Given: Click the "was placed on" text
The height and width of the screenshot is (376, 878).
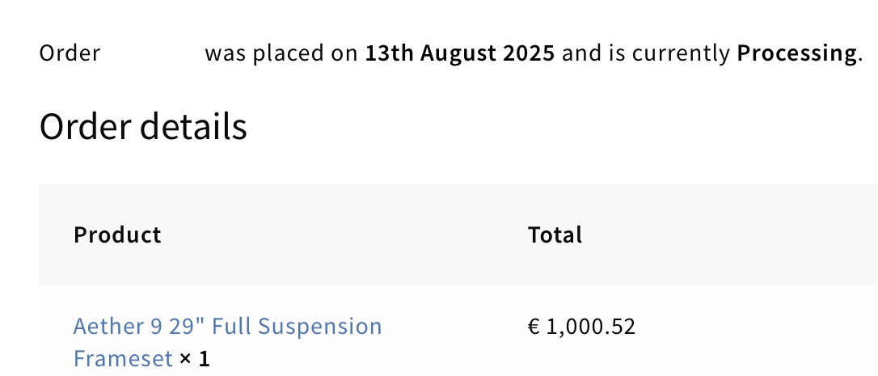Looking at the screenshot, I should [281, 54].
